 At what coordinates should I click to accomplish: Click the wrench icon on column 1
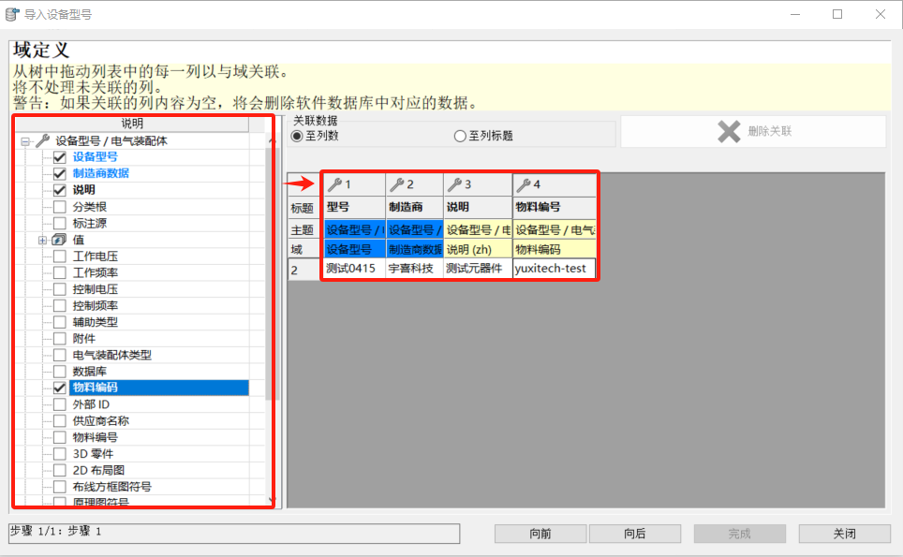(333, 183)
